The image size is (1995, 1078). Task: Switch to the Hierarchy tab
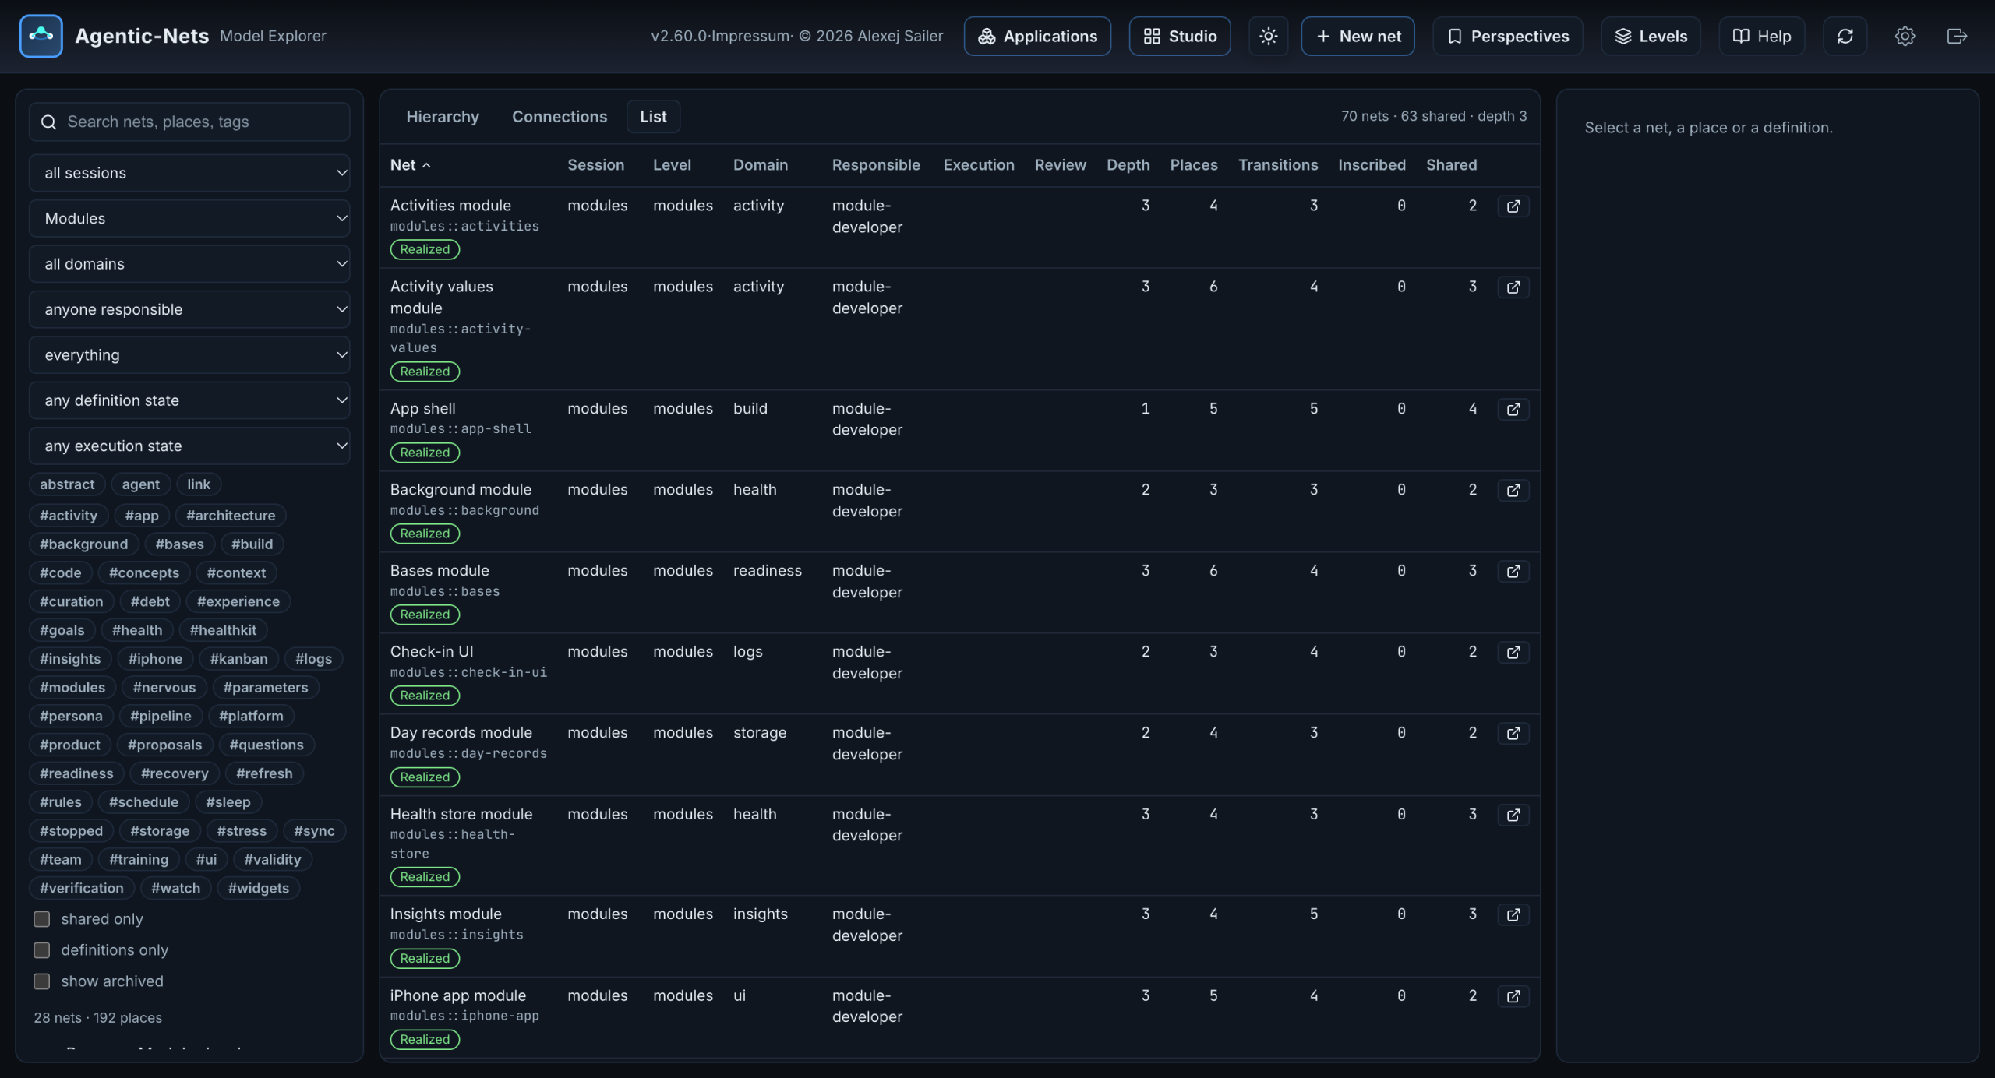pyautogui.click(x=443, y=117)
